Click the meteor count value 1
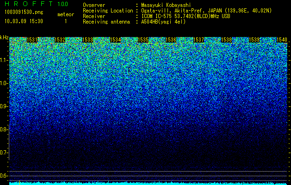Screen dimensions: 291x185 click(66, 21)
